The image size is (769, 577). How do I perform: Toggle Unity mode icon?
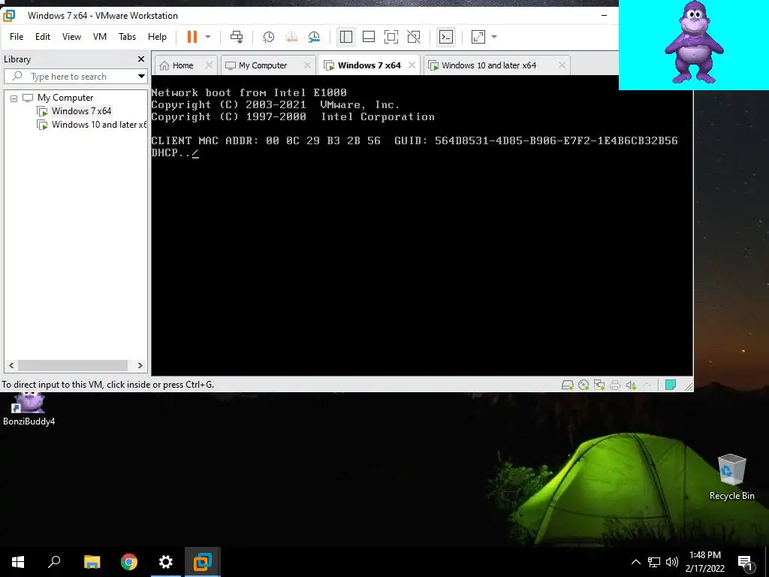point(414,37)
